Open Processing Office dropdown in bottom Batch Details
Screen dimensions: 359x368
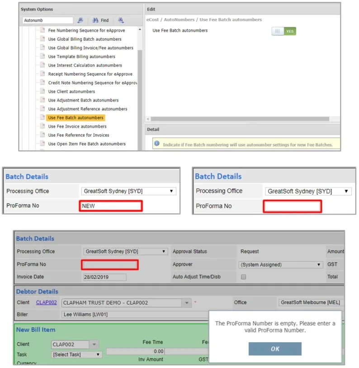click(x=125, y=251)
